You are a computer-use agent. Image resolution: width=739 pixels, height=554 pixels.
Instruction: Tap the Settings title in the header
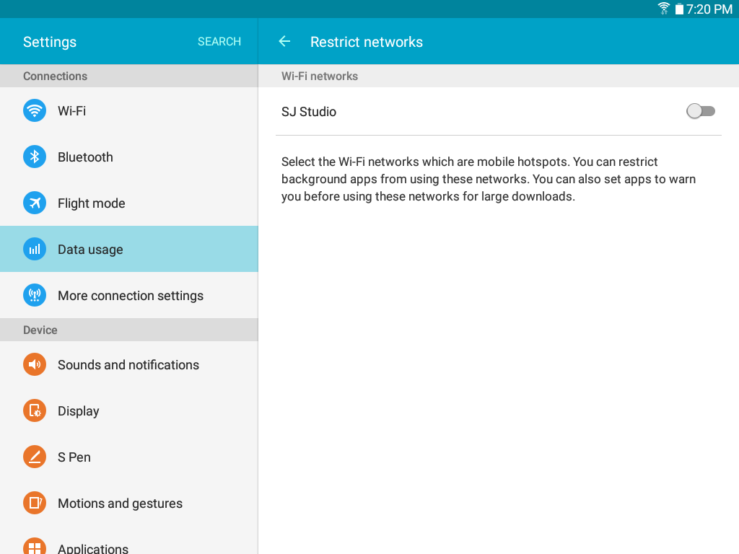tap(50, 42)
